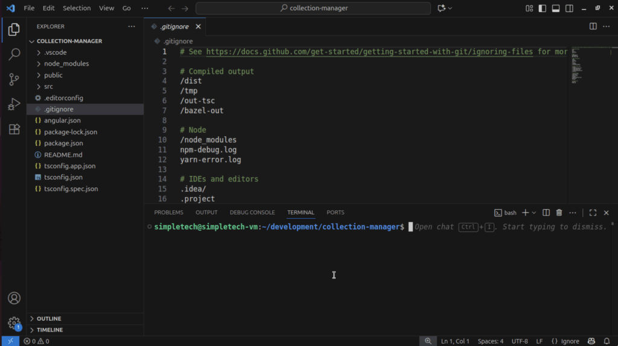Toggle the bottom panel visibility
618x346 pixels.
(555, 8)
